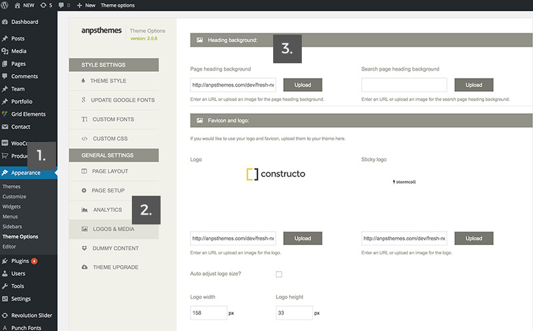Go to the Widgets submenu link

11,206
